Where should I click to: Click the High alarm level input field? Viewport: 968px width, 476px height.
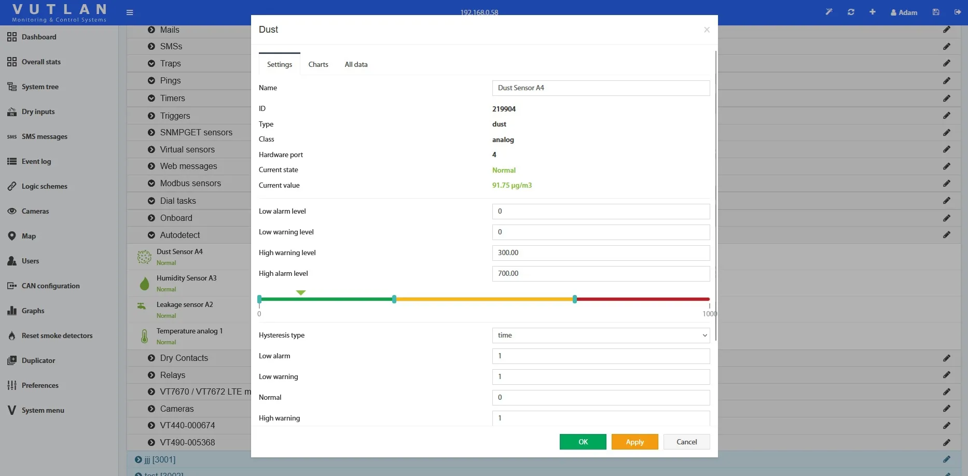601,273
